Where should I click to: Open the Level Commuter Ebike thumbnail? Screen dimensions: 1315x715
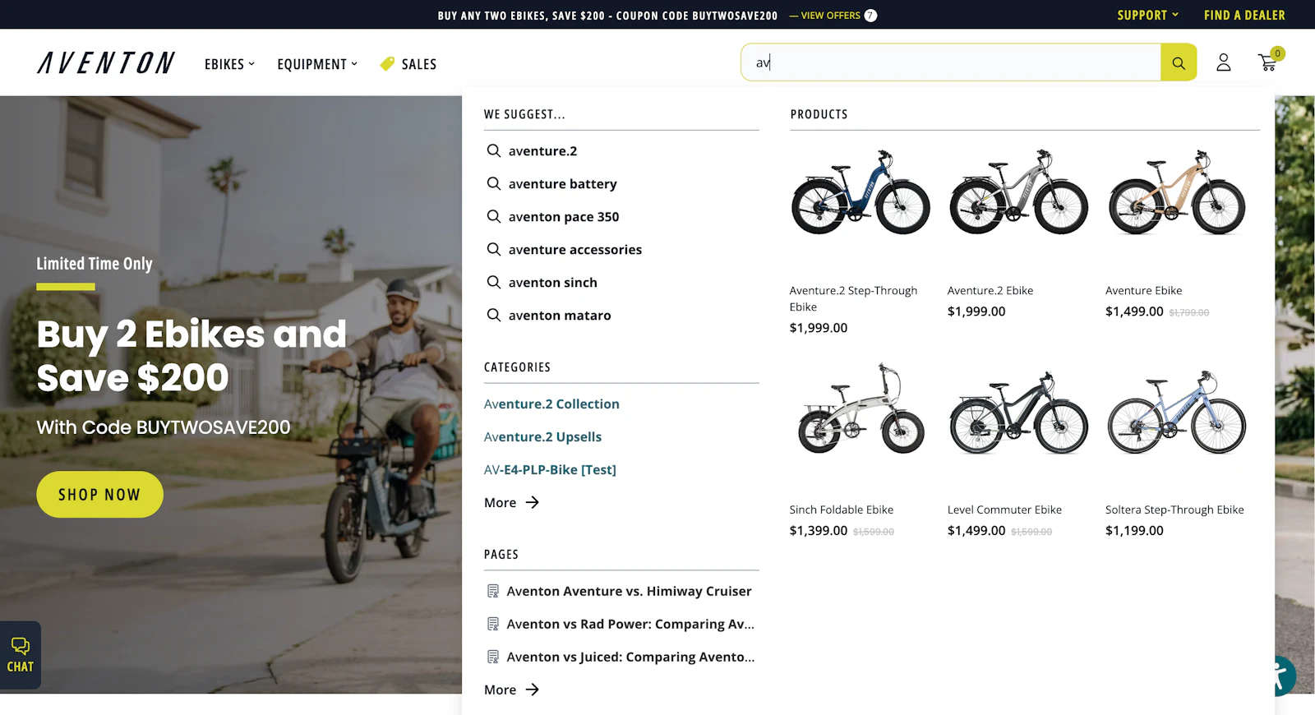coord(1018,413)
